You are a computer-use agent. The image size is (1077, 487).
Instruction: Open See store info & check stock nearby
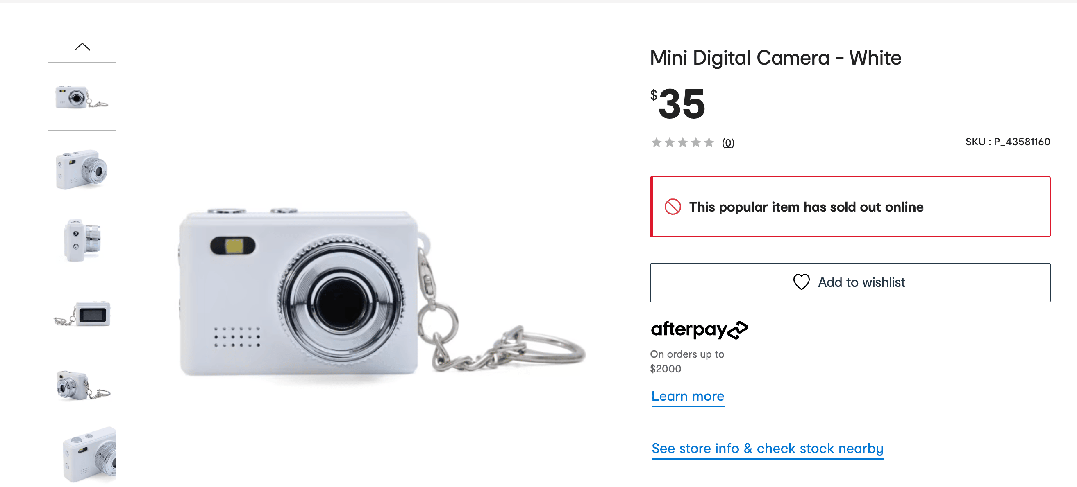(x=767, y=449)
